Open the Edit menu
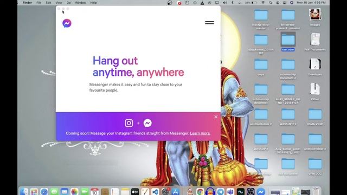Screen dimensions: 347x195 [x=48, y=3]
